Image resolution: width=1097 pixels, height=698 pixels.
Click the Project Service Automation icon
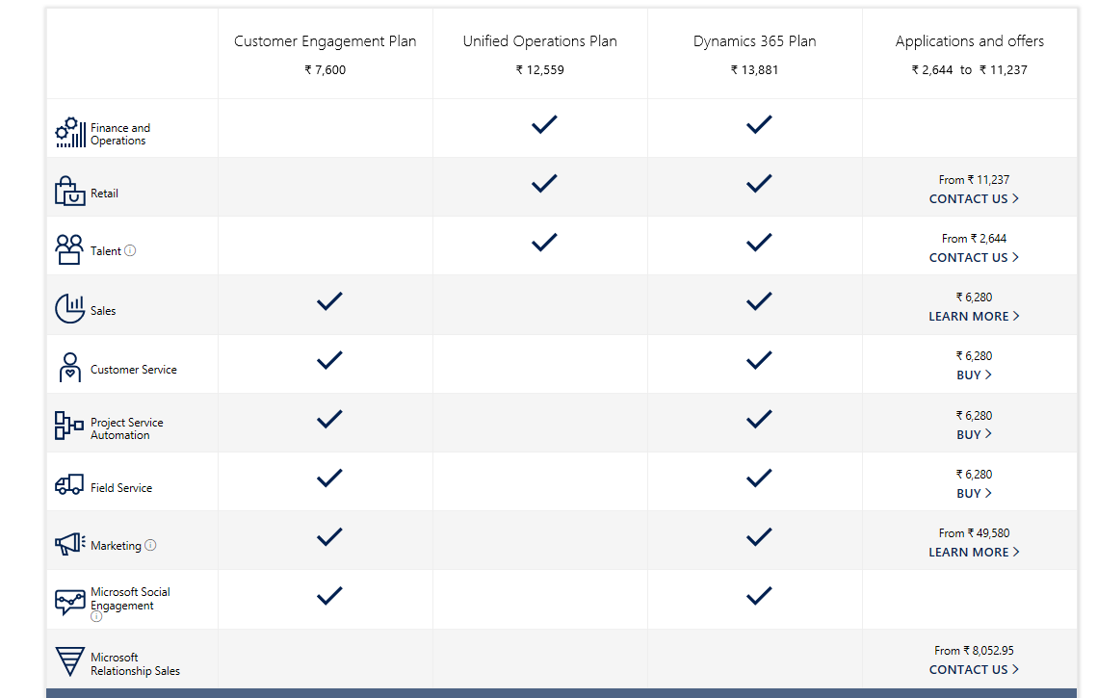pos(69,426)
